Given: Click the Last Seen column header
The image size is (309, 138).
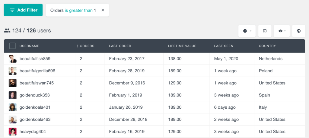Looking at the screenshot, I should [223, 46].
